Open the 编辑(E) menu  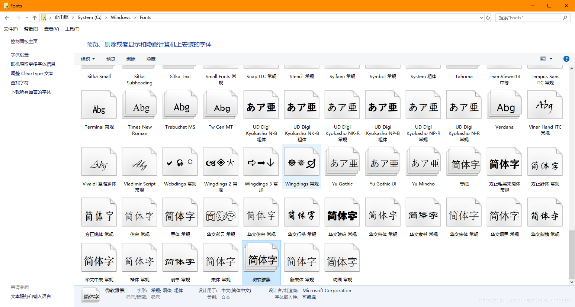(x=31, y=29)
